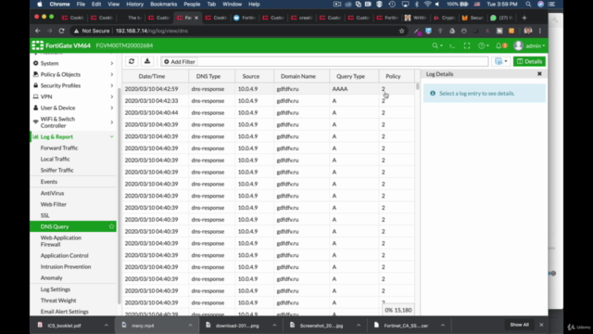Click the FortiGate VM64 logo
The height and width of the screenshot is (334, 593).
coord(61,45)
